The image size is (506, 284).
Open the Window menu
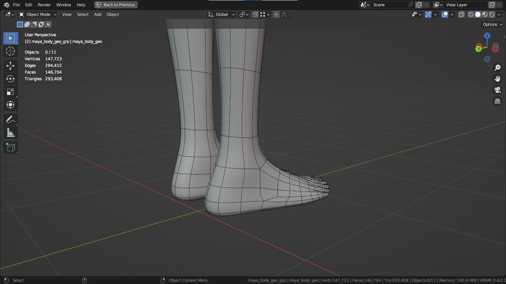coord(63,5)
